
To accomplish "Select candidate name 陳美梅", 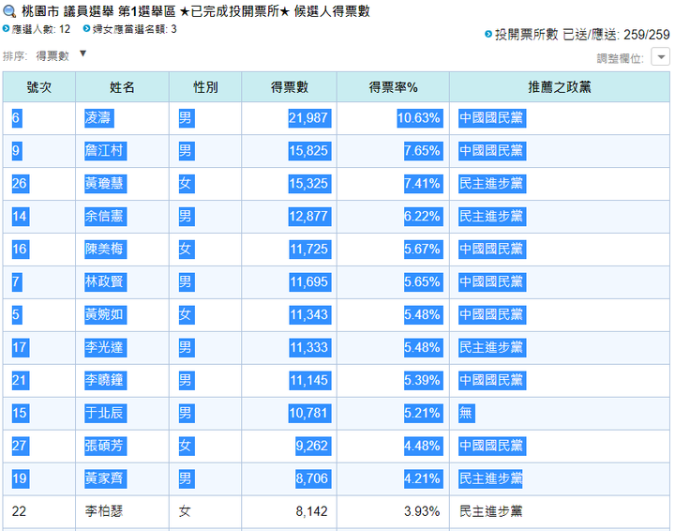I will click(105, 249).
